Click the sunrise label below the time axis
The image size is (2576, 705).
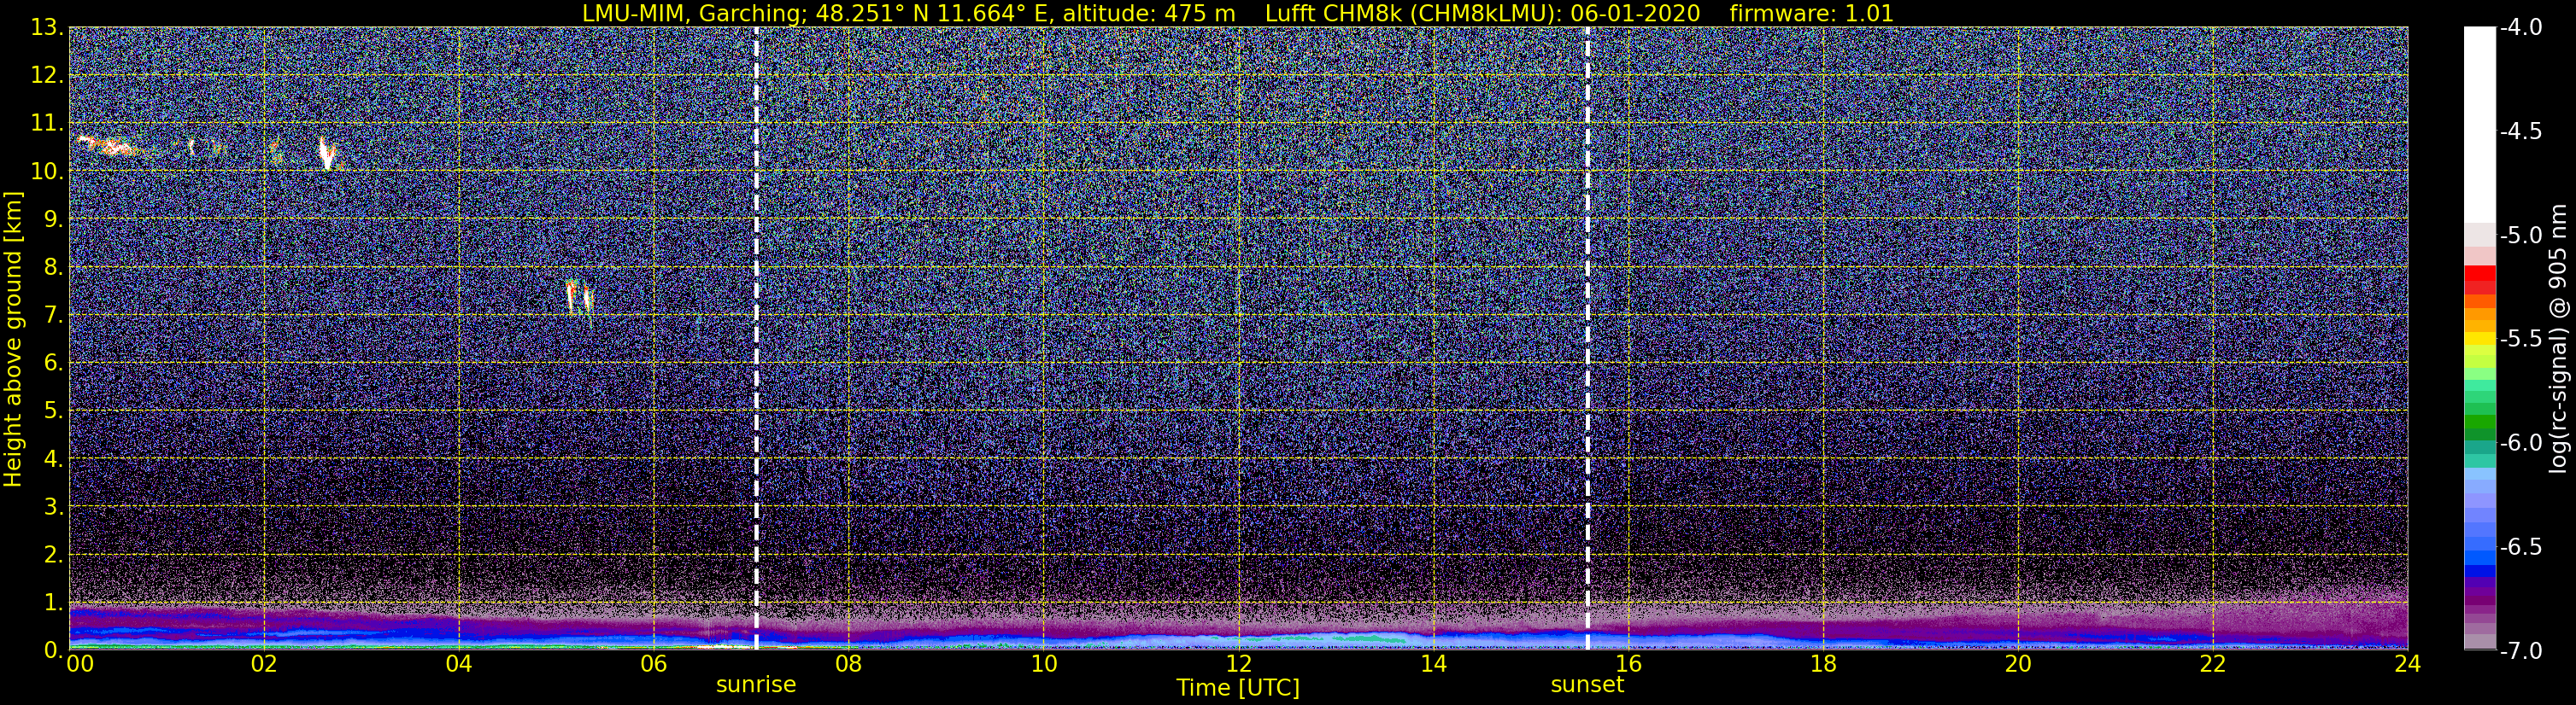click(756, 685)
